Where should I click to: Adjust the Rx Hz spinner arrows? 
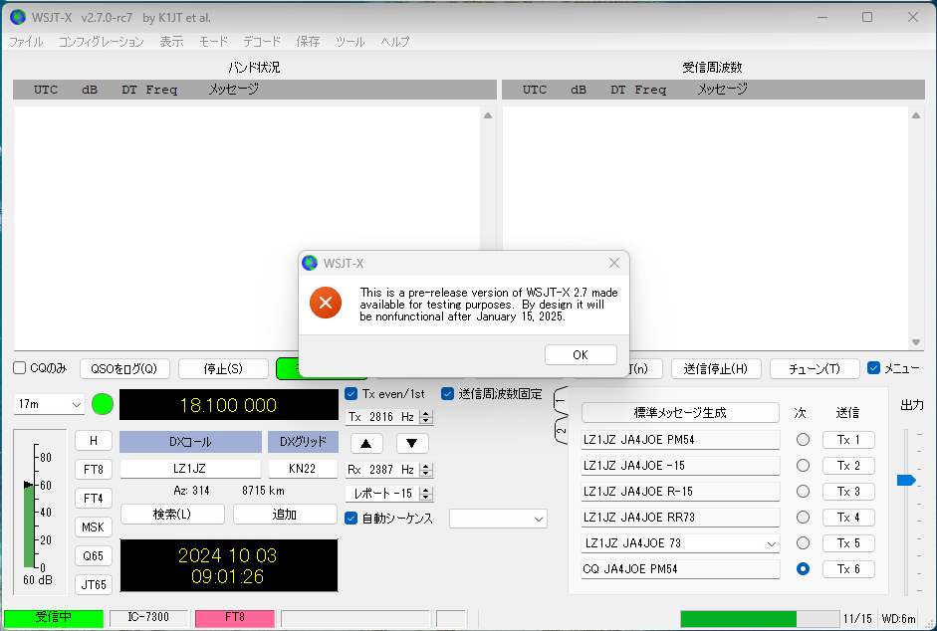(x=426, y=470)
